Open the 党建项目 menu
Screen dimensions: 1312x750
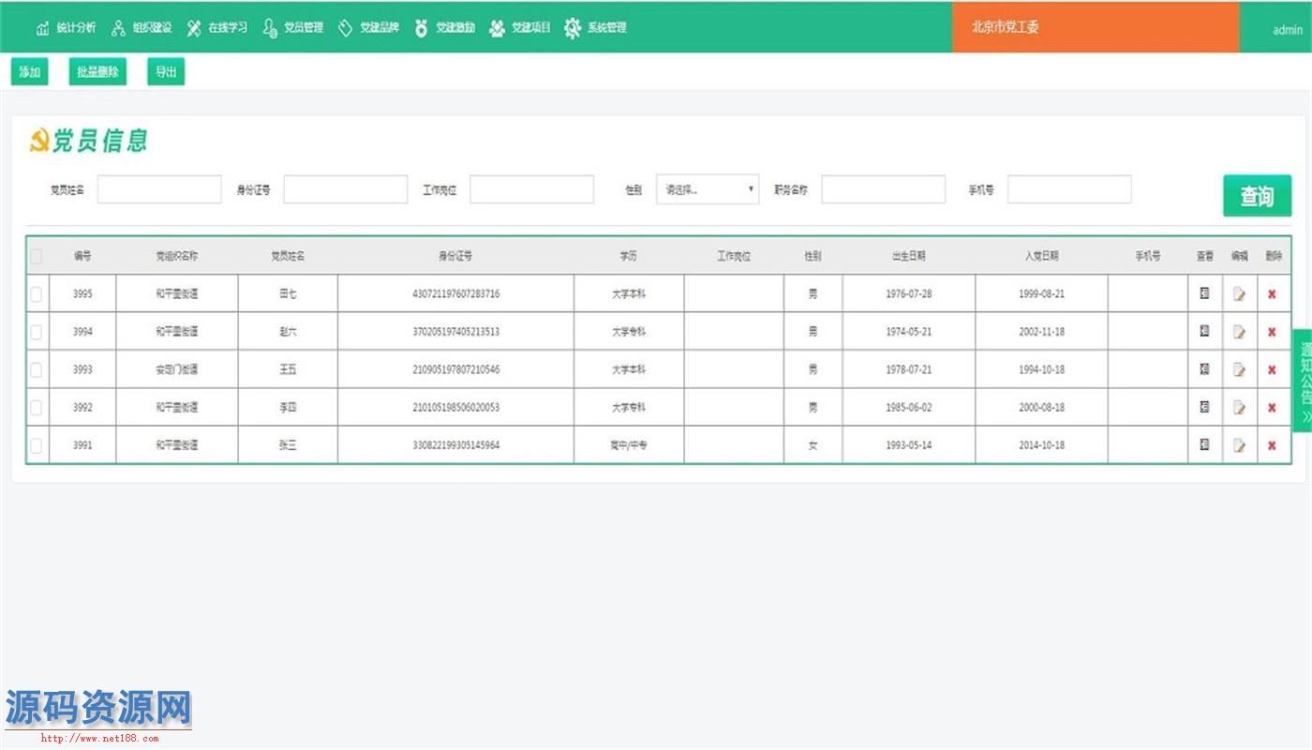click(x=521, y=28)
